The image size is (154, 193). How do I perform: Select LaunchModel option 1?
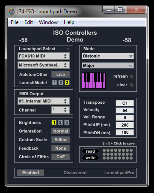click(54, 83)
